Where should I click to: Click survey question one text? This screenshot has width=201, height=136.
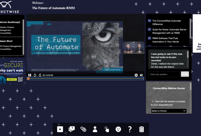tap(168, 103)
